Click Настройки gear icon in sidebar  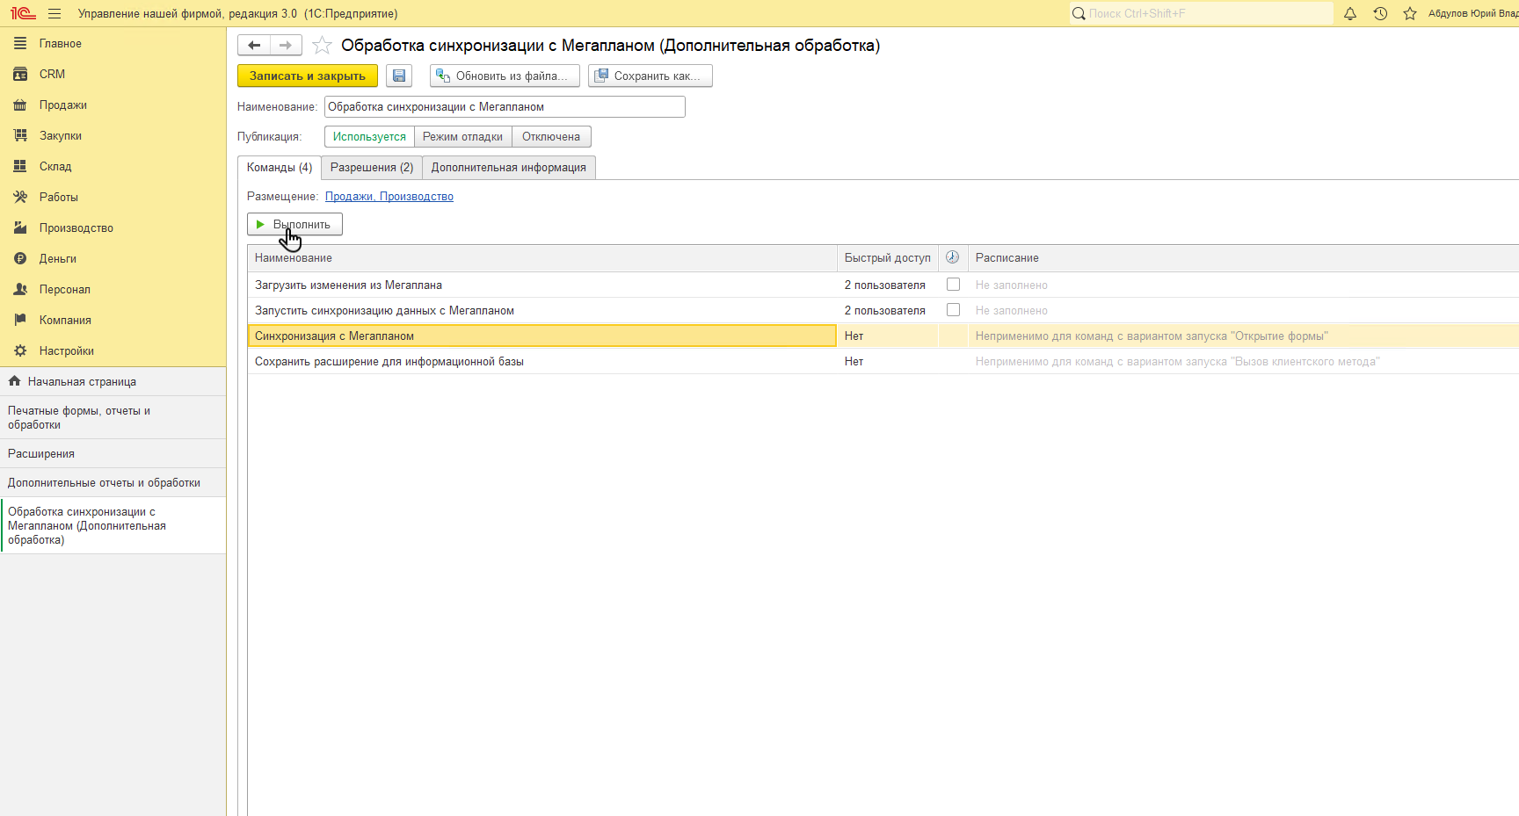(x=20, y=350)
